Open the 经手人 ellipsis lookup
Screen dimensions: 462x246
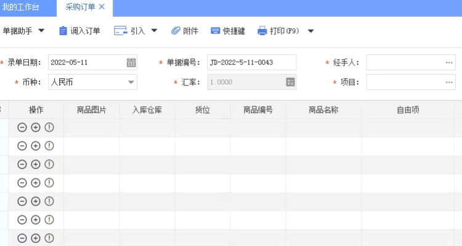click(x=449, y=62)
